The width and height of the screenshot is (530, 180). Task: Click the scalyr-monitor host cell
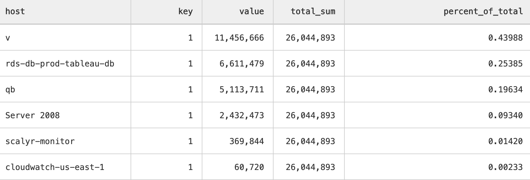40,141
